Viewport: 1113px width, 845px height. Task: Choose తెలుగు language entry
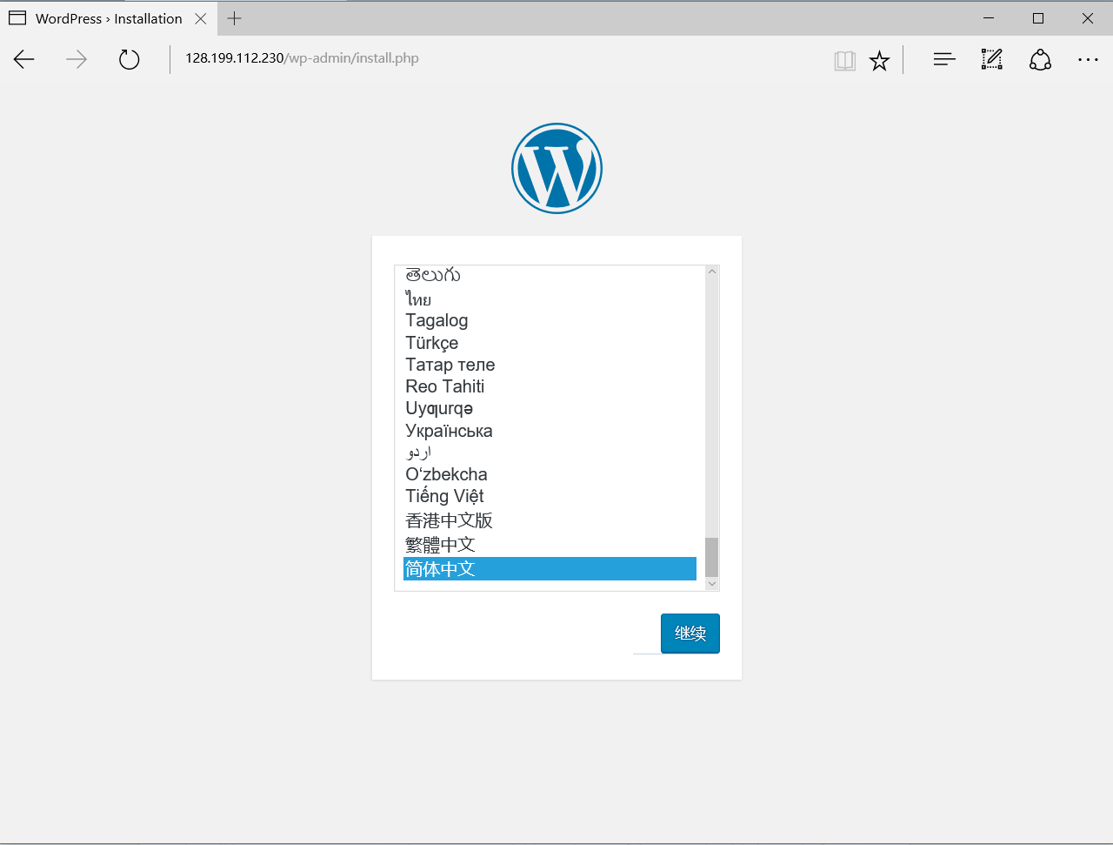pyautogui.click(x=550, y=276)
